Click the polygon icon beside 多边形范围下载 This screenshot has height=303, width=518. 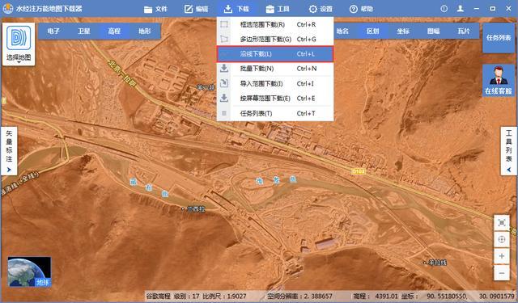[224, 39]
